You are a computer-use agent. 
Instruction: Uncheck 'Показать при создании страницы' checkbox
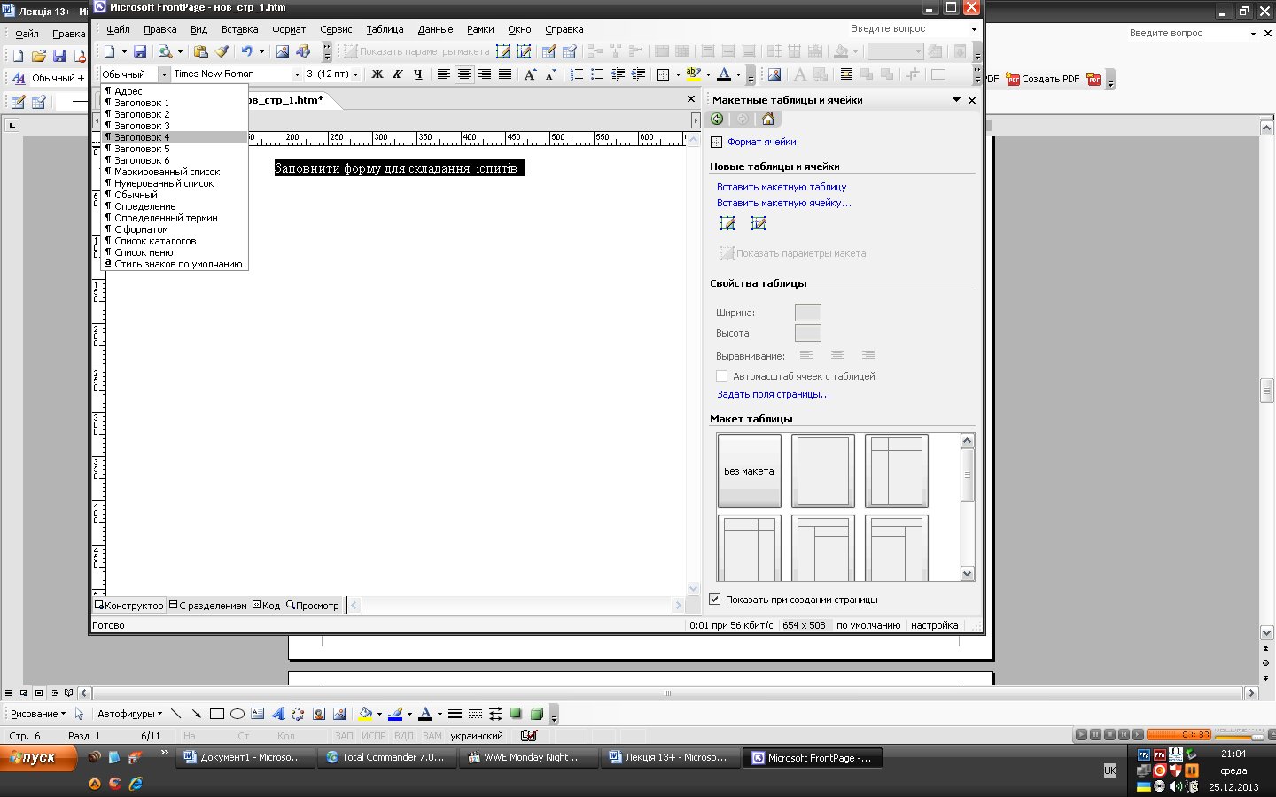715,600
